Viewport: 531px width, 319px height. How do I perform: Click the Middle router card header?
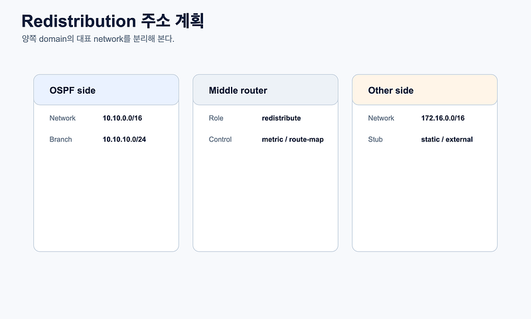(x=265, y=90)
